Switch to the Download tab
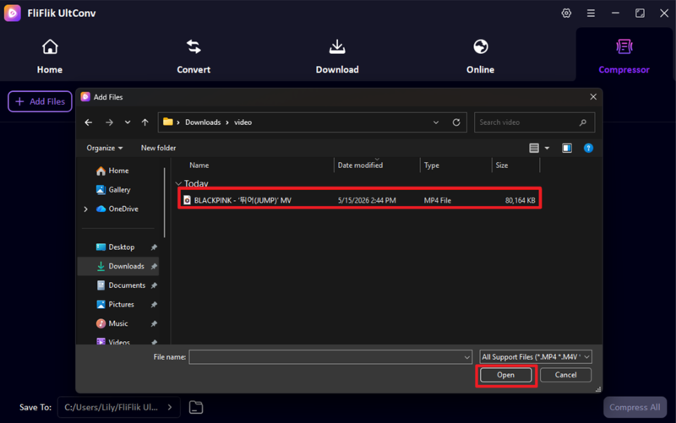676x423 pixels. coord(337,57)
